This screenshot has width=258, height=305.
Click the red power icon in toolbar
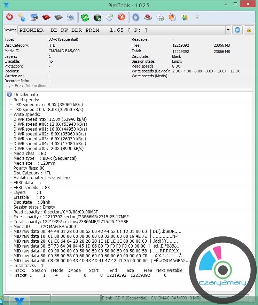pos(9,17)
